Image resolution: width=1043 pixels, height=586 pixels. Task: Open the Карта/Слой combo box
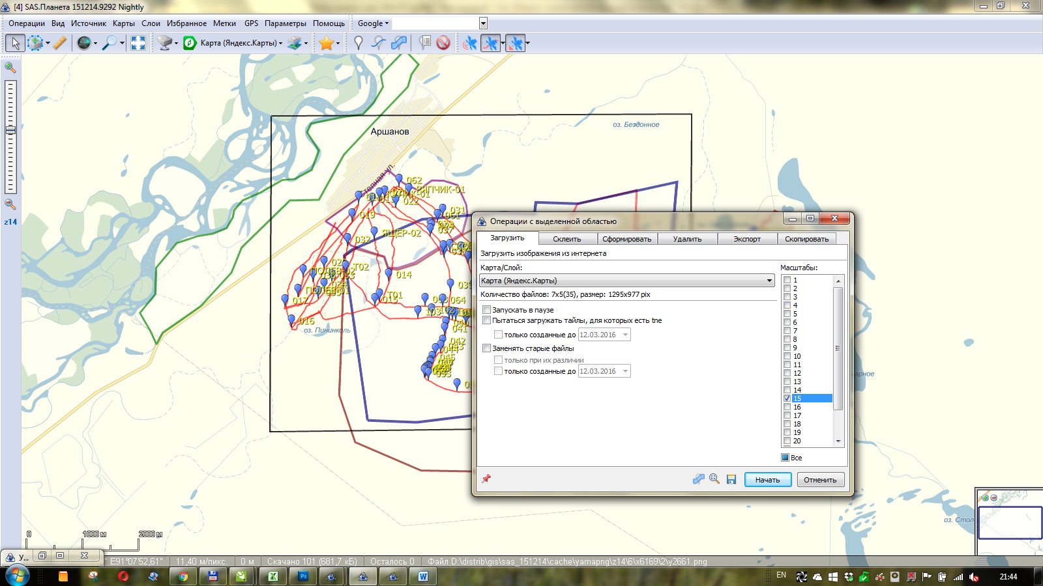[x=626, y=281]
